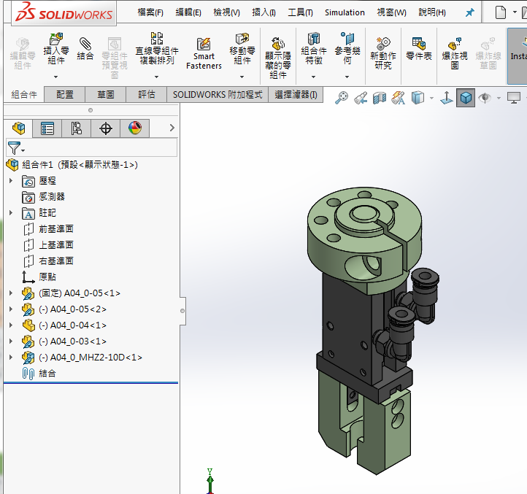Open the 檢視(V) View menu
The height and width of the screenshot is (494, 527).
226,12
